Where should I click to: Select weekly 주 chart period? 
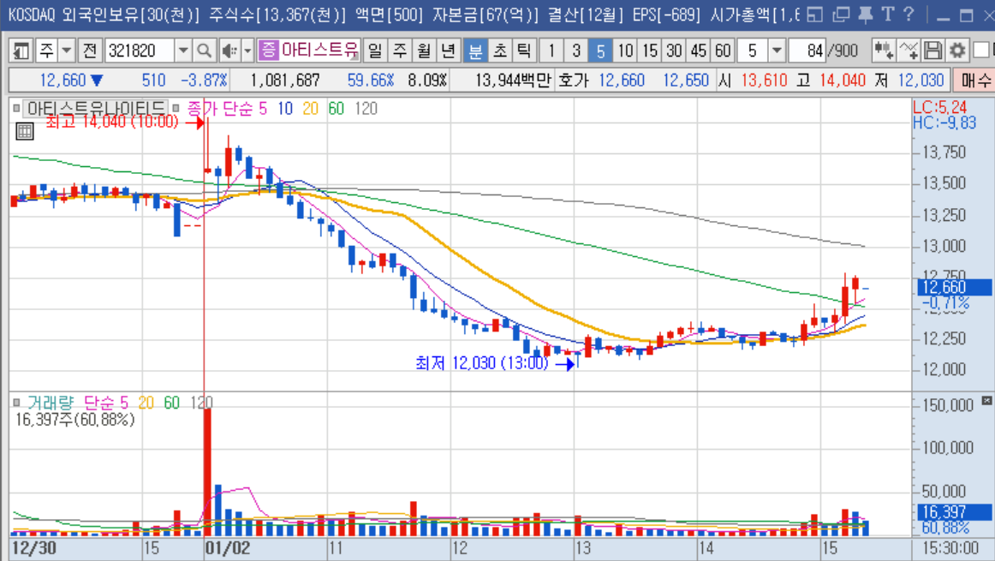click(399, 51)
